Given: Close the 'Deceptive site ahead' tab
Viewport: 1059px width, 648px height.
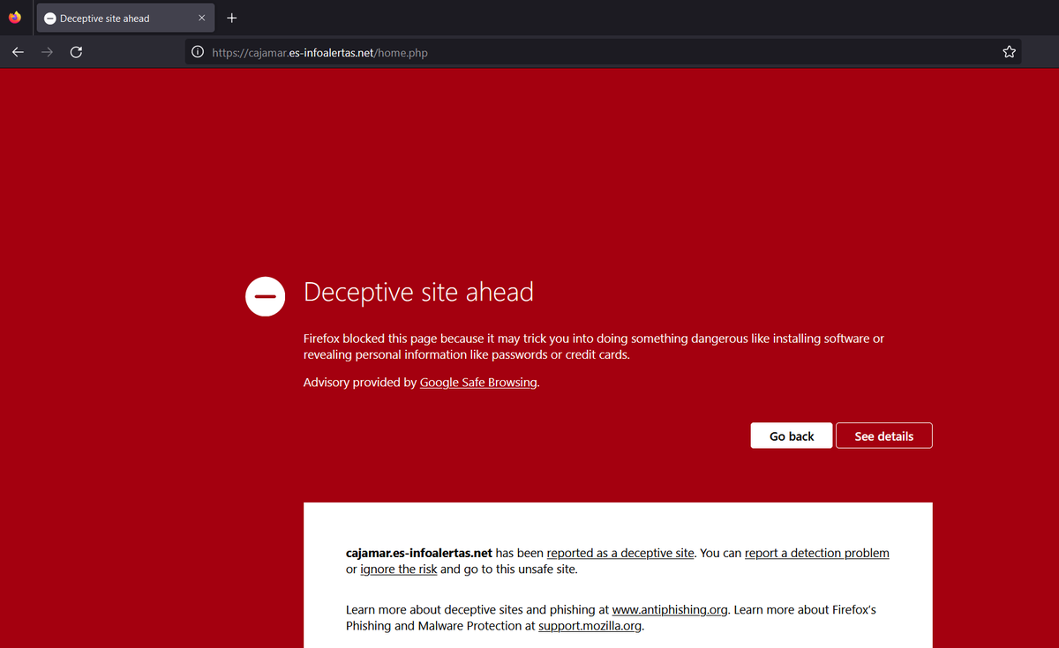Looking at the screenshot, I should (x=202, y=18).
